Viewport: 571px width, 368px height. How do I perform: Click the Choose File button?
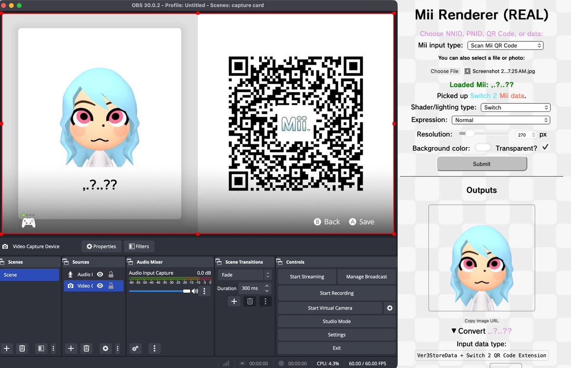click(444, 71)
